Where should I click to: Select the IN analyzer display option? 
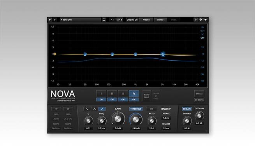[202, 27]
